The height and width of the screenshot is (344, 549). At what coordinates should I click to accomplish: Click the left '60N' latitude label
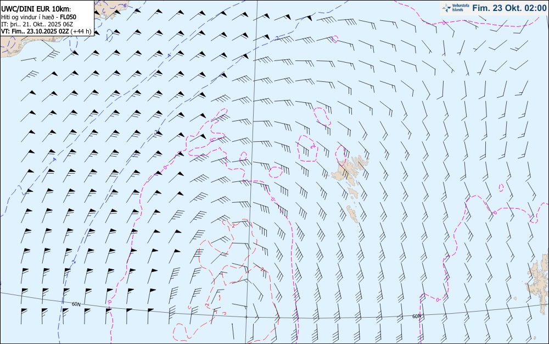pos(76,304)
